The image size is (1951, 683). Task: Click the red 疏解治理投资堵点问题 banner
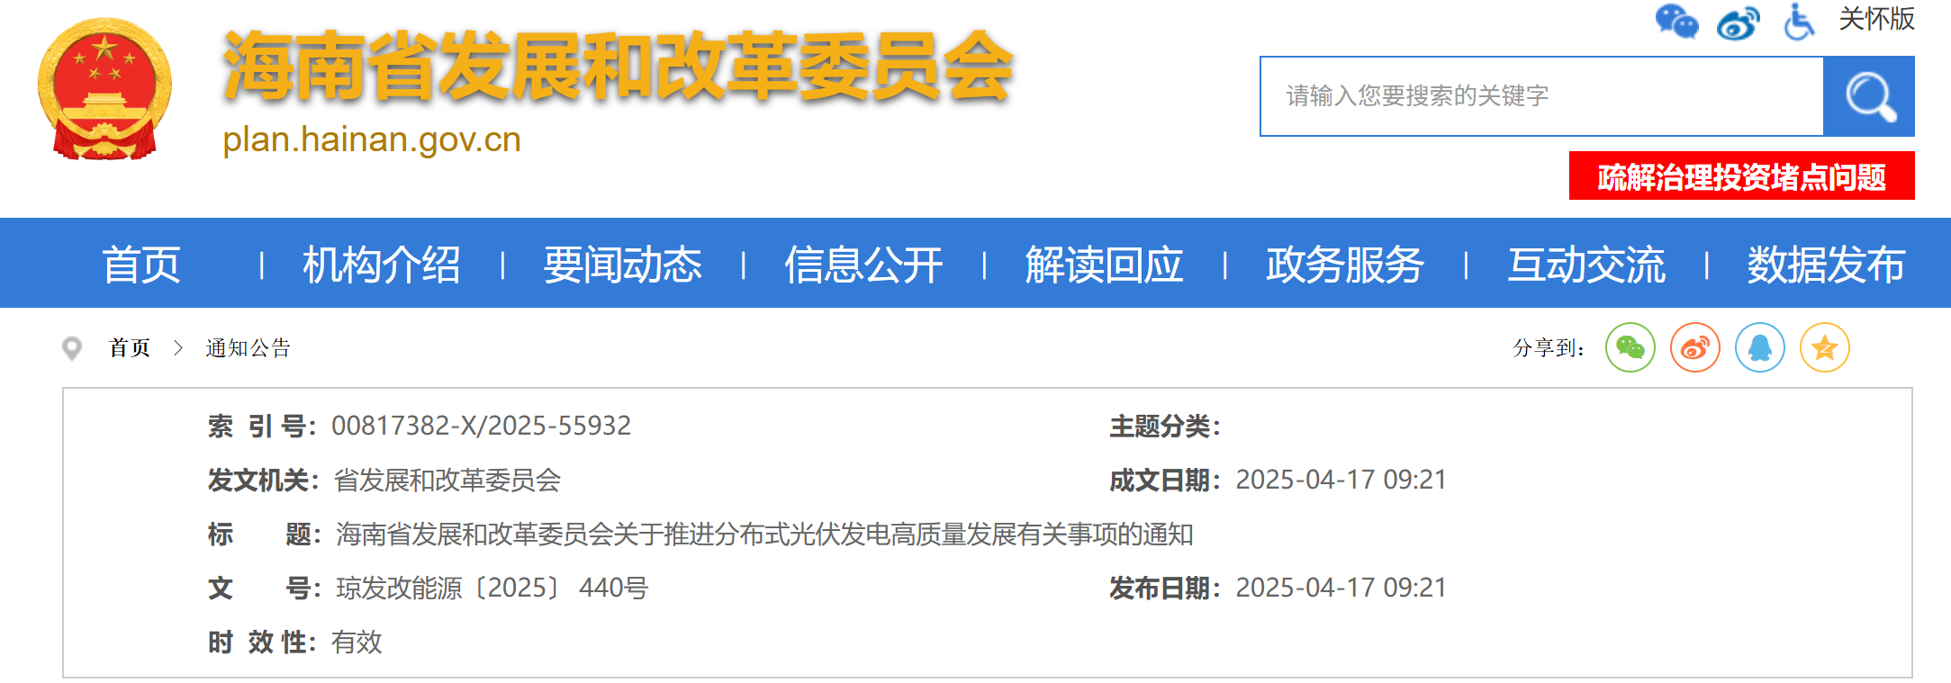[x=1742, y=175]
